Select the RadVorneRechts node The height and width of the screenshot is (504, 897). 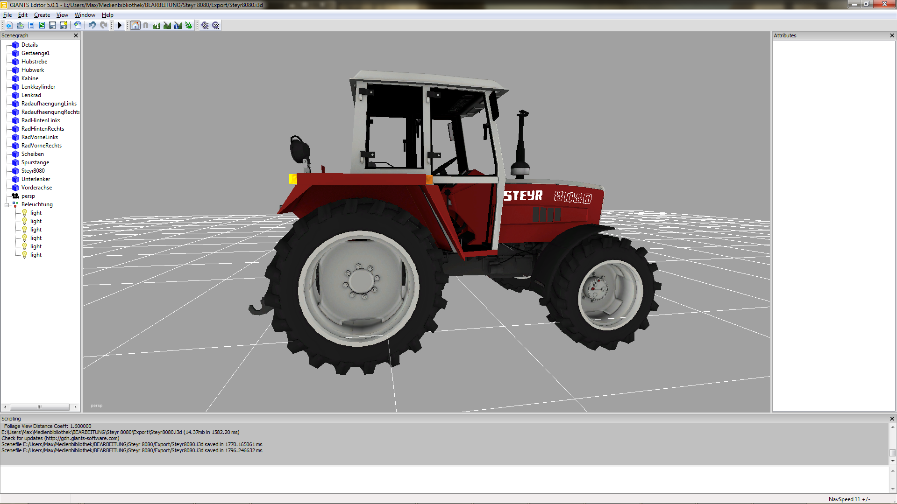tap(42, 146)
